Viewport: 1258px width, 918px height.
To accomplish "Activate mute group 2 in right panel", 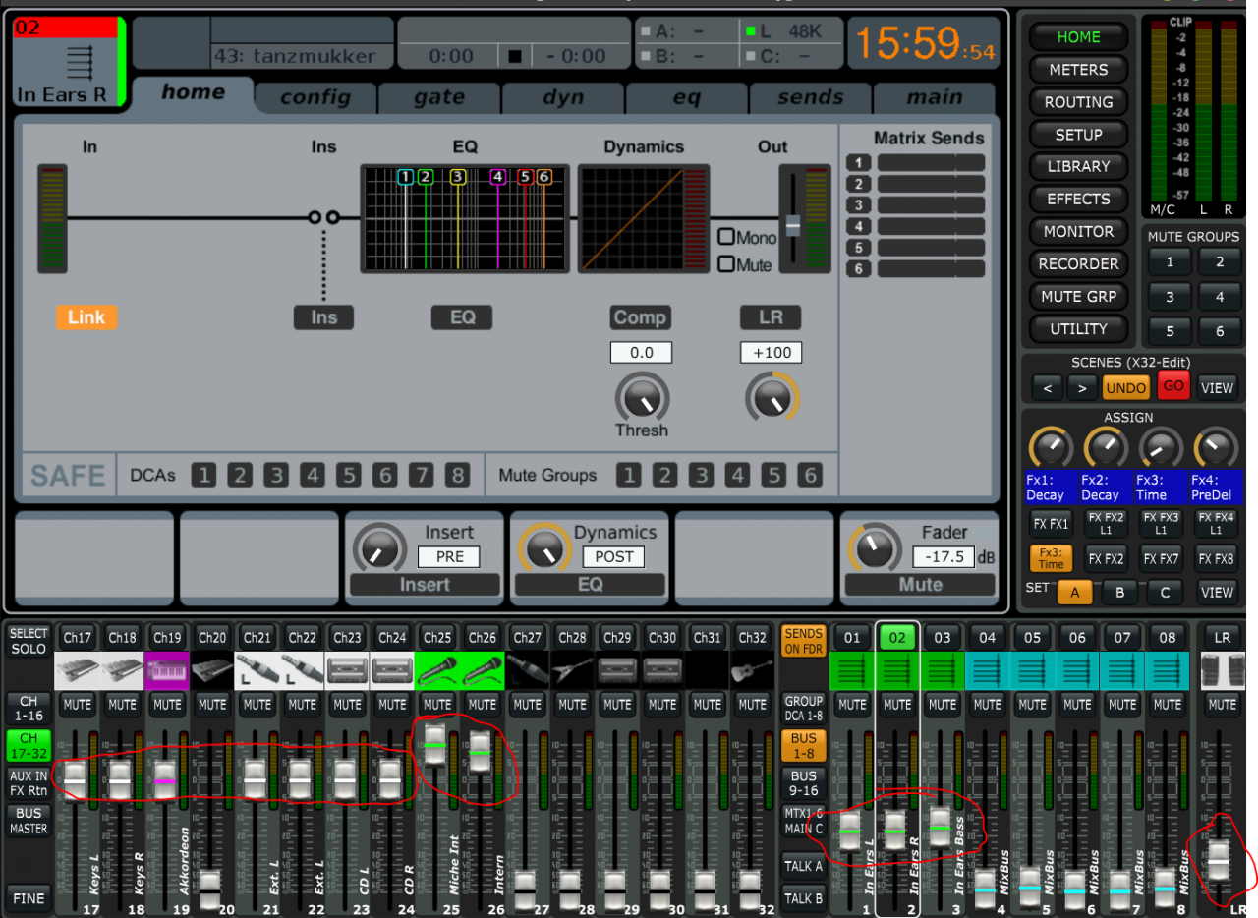I will (x=1220, y=262).
